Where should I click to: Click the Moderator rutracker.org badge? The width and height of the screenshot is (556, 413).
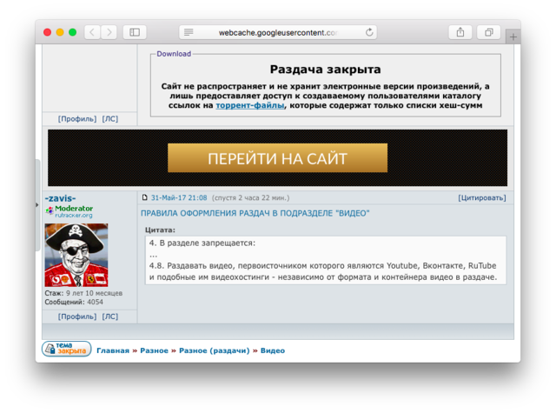[69, 211]
